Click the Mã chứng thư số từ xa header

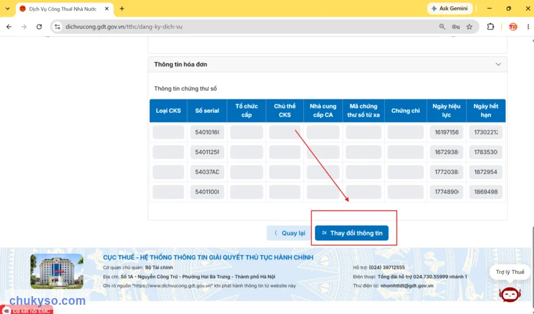coord(363,110)
